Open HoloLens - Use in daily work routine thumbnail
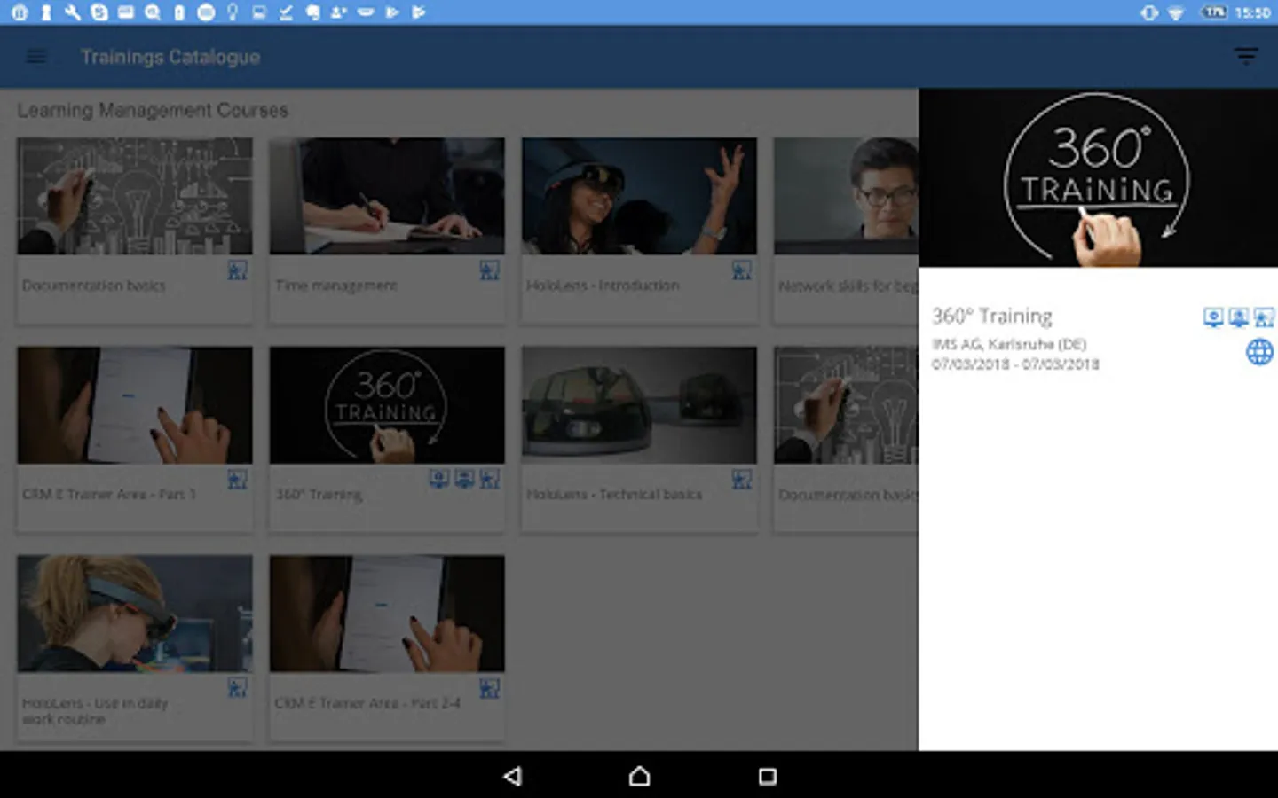 point(135,614)
